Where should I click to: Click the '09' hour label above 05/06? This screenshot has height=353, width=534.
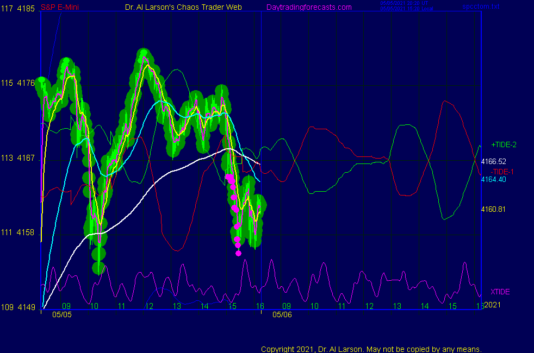(x=287, y=306)
